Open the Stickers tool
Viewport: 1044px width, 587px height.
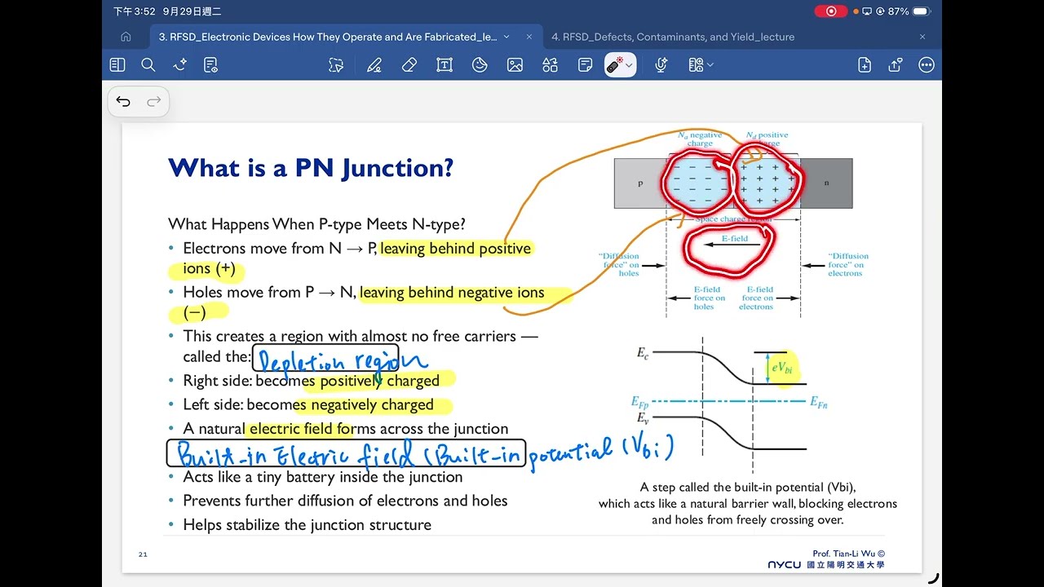(x=480, y=65)
